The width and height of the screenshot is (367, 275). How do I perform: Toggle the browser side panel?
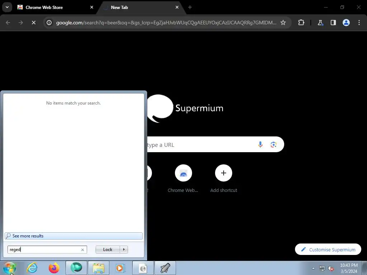(x=333, y=23)
